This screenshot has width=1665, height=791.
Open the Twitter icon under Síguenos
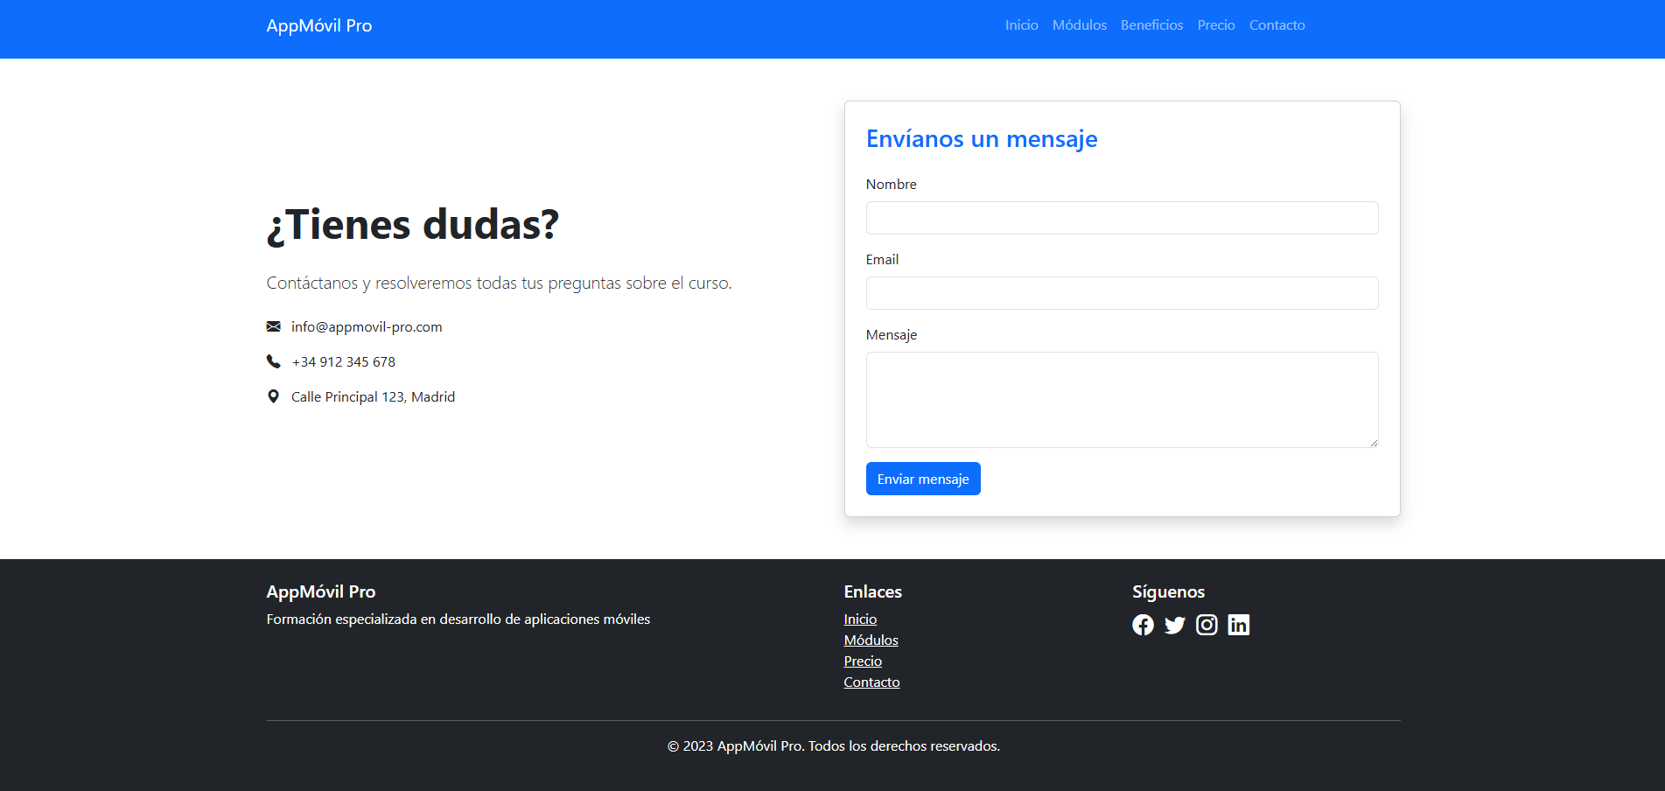click(1175, 625)
